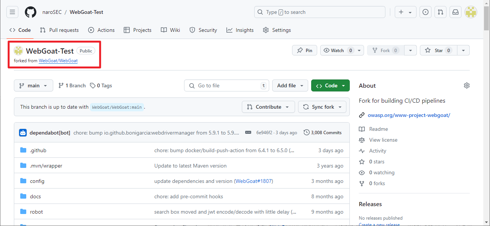The width and height of the screenshot is (490, 226).
Task: Open the docs folder
Action: [x=35, y=196]
